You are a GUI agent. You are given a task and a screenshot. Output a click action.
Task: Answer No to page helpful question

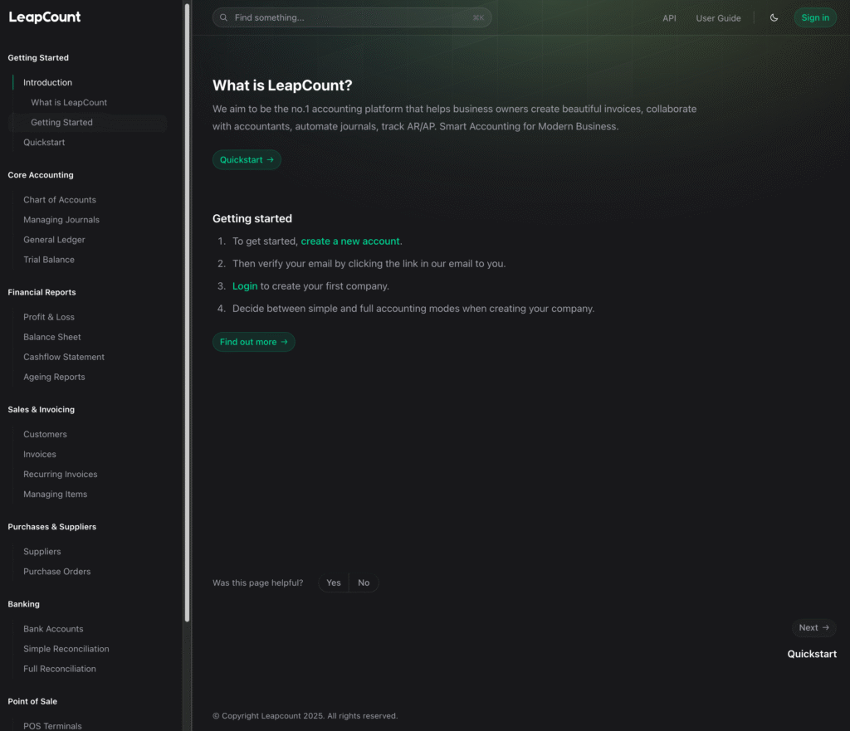pyautogui.click(x=364, y=582)
